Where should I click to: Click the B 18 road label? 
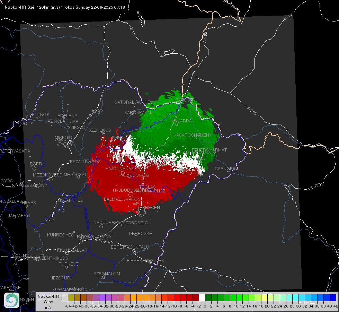click(132, 32)
